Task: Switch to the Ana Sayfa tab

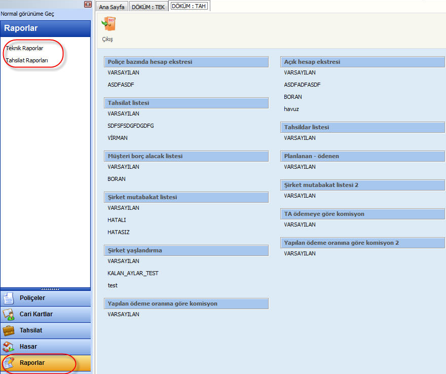Action: coord(111,7)
